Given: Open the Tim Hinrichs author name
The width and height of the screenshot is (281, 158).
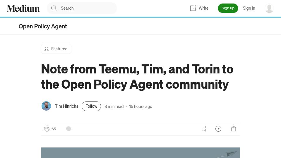Looking at the screenshot, I should click(66, 106).
